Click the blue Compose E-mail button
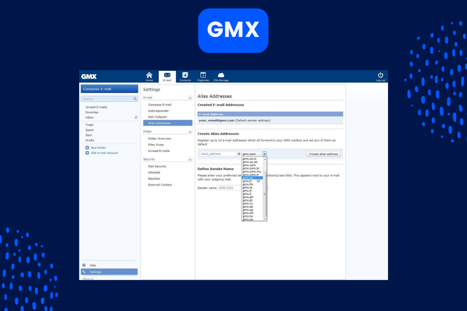The height and width of the screenshot is (311, 467). (x=109, y=89)
